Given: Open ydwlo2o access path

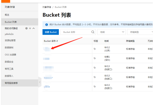Looking at the screenshot, I should [x=9, y=34].
